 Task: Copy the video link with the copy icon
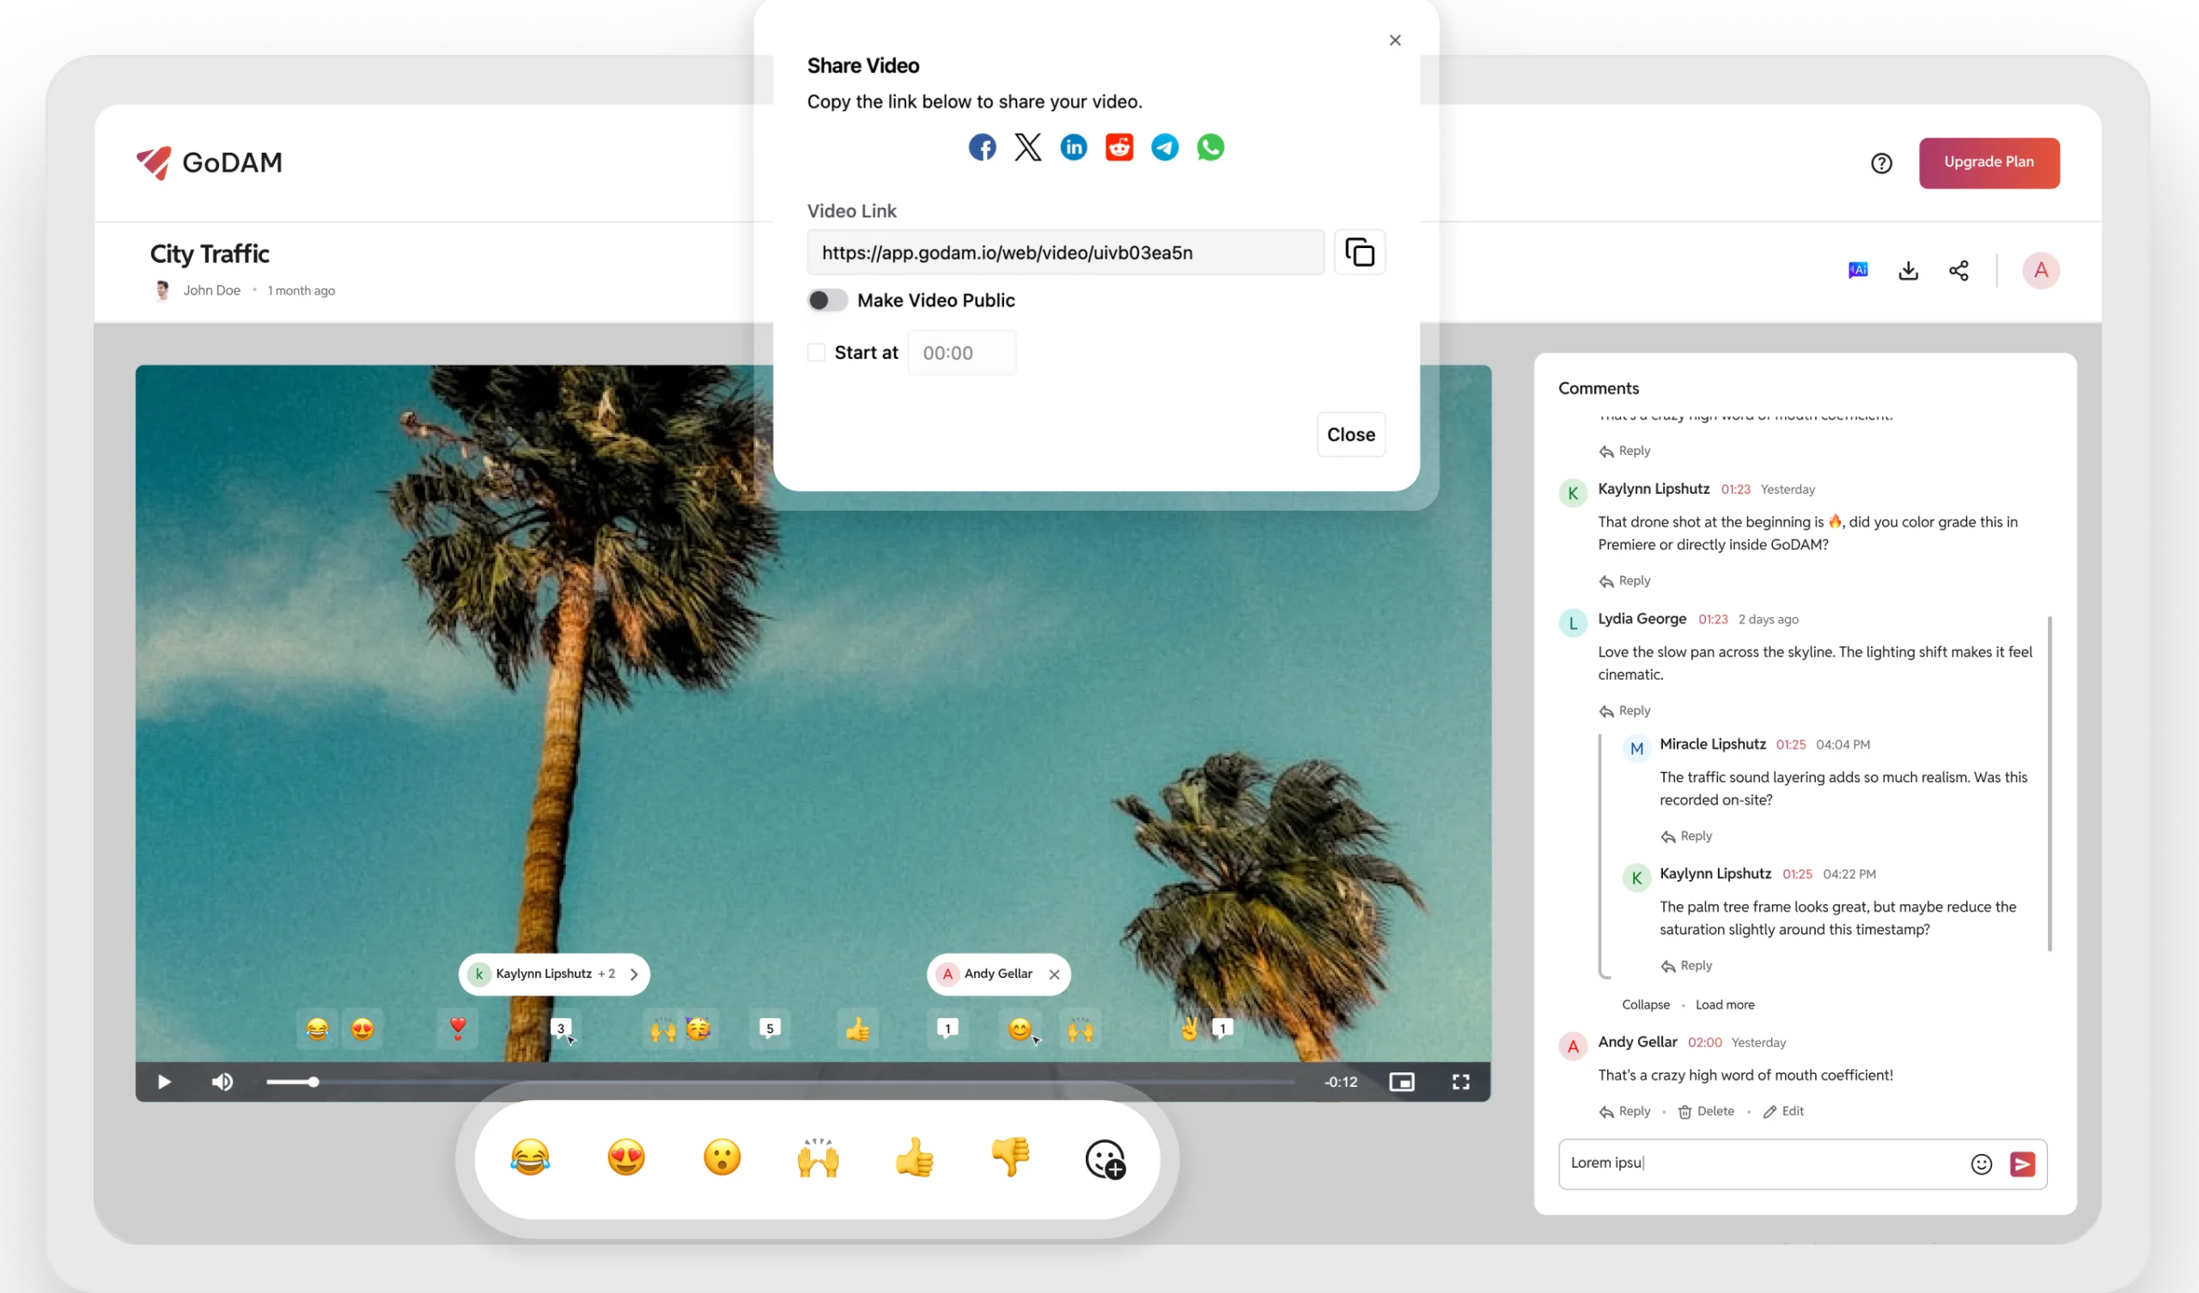coord(1360,252)
